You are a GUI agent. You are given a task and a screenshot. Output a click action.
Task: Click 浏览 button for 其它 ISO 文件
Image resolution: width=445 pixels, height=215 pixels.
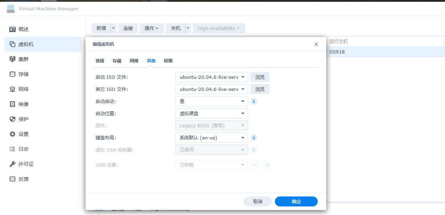[x=260, y=89]
